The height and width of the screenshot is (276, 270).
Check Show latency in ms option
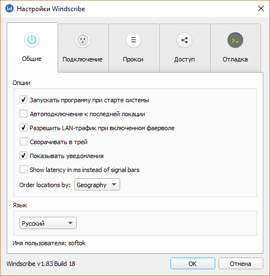point(23,169)
